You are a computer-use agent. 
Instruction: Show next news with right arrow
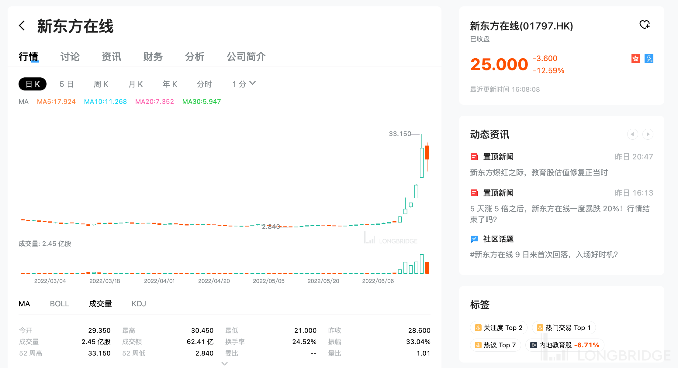click(648, 134)
